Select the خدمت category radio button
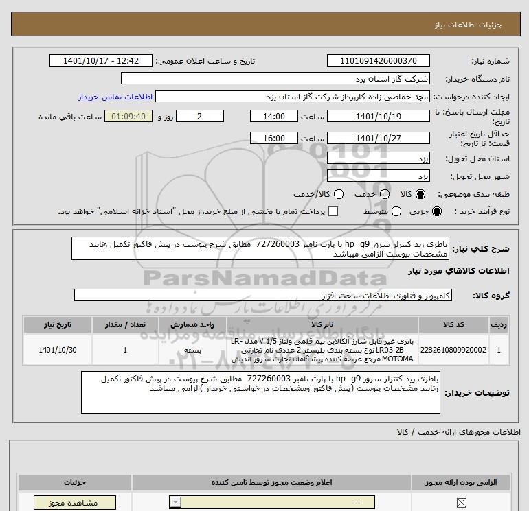This screenshot has height=511, width=529. coord(385,194)
